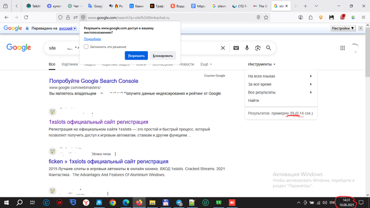Screen dimensions: 370x208
Task: Open Microsoft Edge from taskbar
Action: point(126,203)
